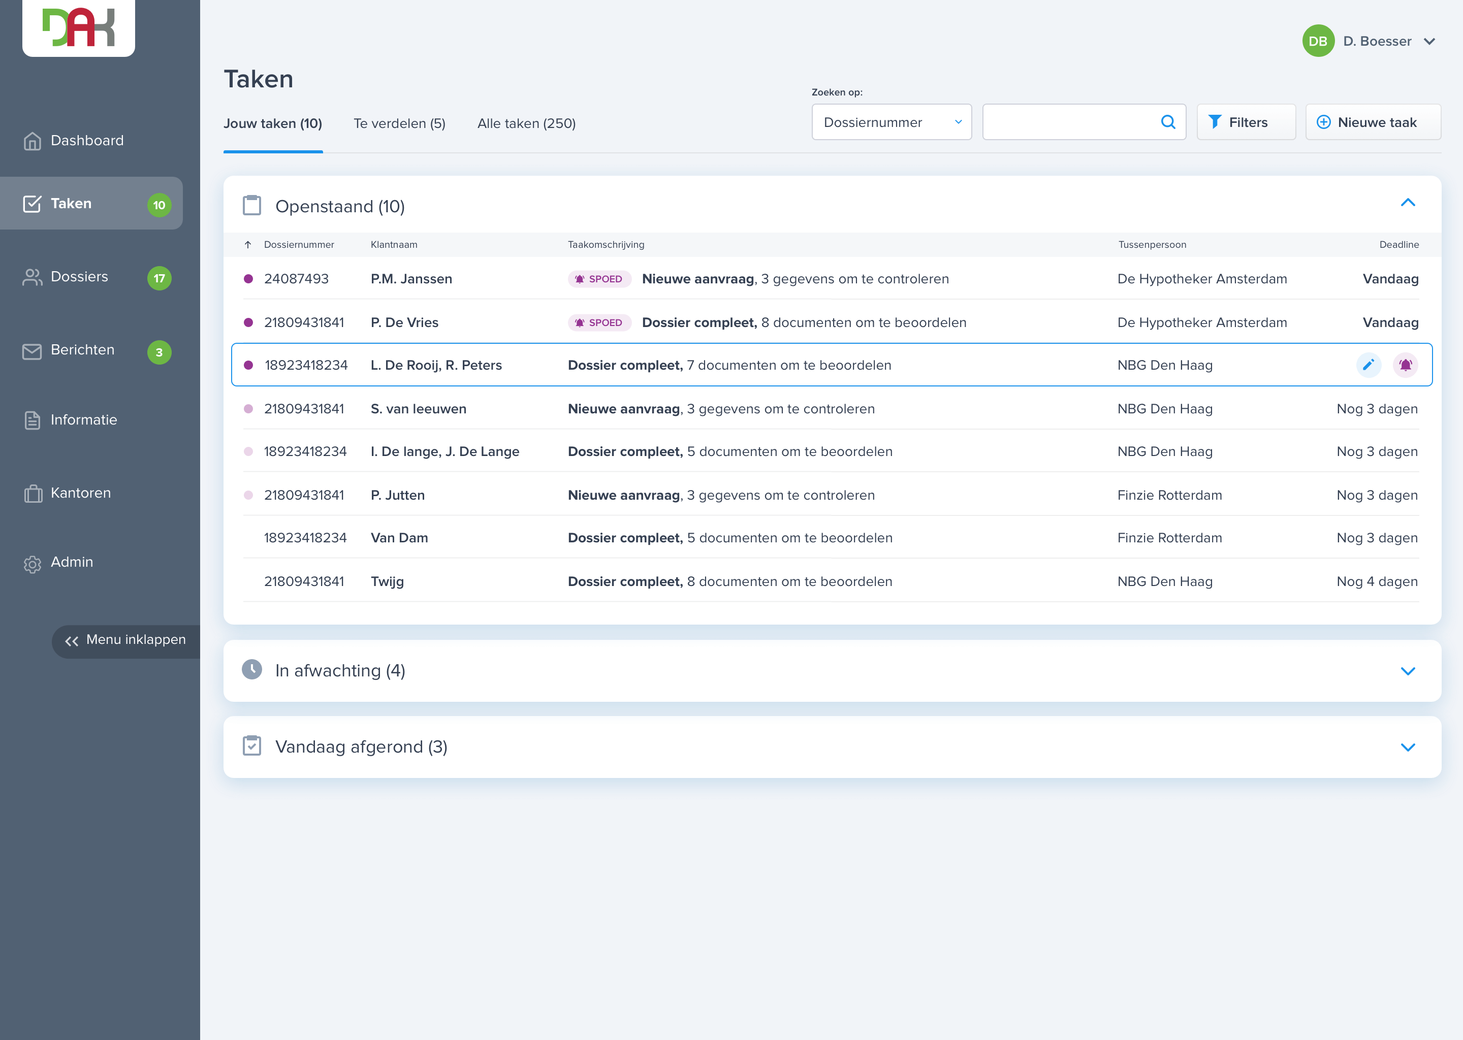Viewport: 1463px width, 1040px height.
Task: Click the pencil edit icon on L. De Rooij row
Action: (1368, 365)
